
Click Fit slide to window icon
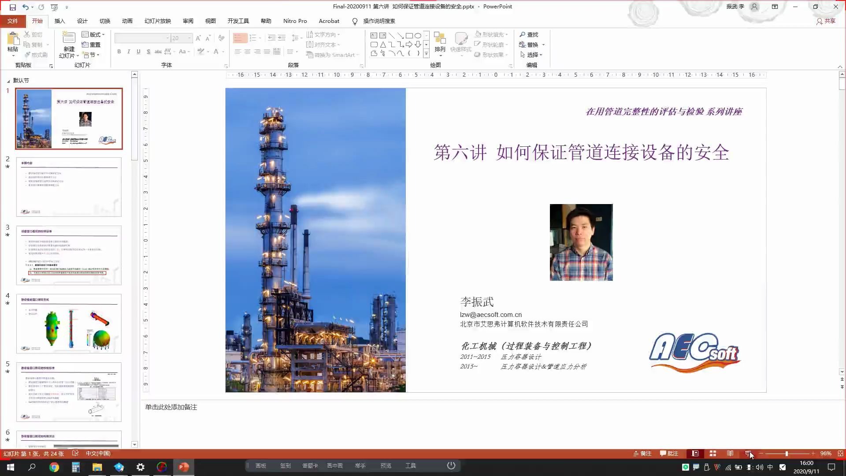840,454
